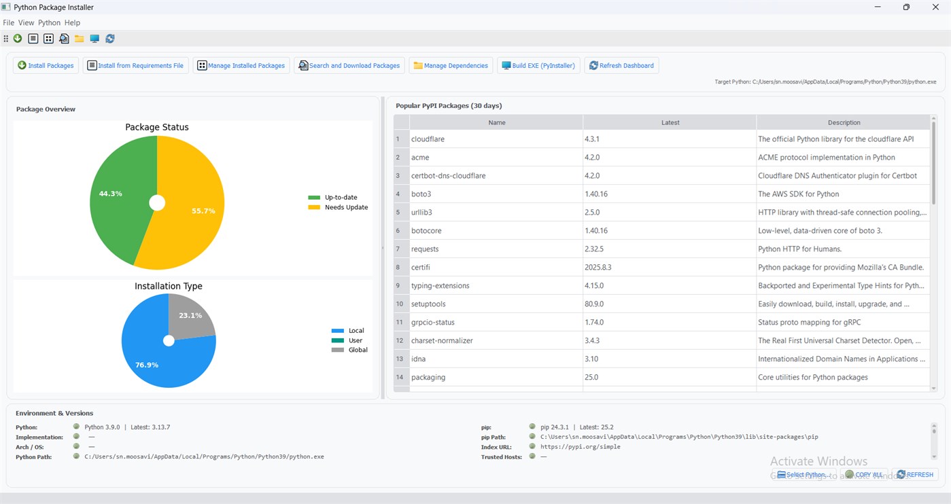Image resolution: width=951 pixels, height=504 pixels.
Task: Open Manage Installed Packages
Action: (241, 65)
